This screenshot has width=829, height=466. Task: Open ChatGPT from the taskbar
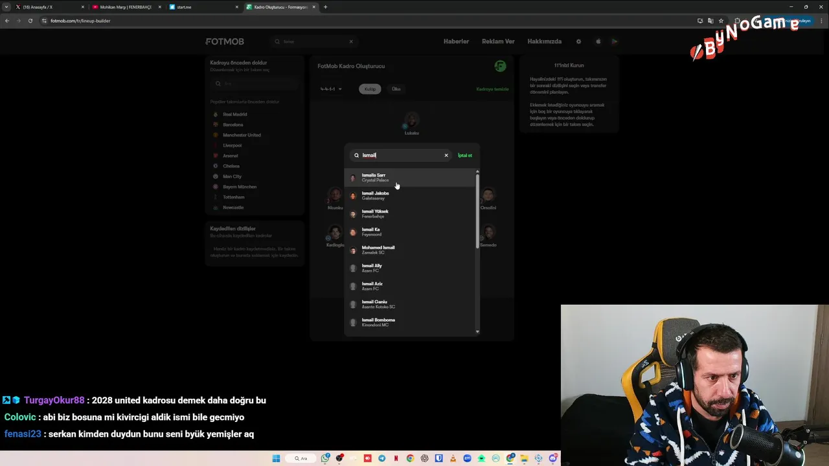(424, 458)
